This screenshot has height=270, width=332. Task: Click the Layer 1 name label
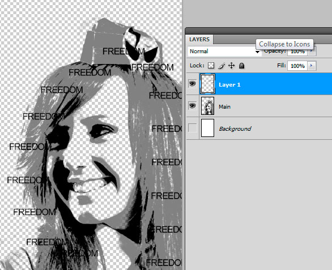pyautogui.click(x=229, y=85)
